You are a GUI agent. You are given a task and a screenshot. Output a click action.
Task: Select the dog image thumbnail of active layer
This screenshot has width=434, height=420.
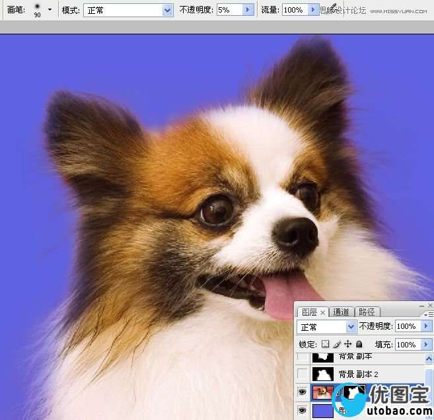323,392
